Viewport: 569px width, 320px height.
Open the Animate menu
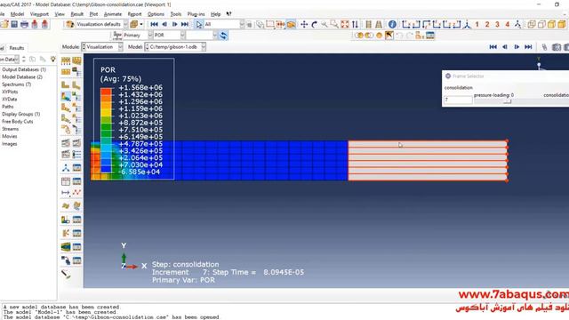pos(113,14)
